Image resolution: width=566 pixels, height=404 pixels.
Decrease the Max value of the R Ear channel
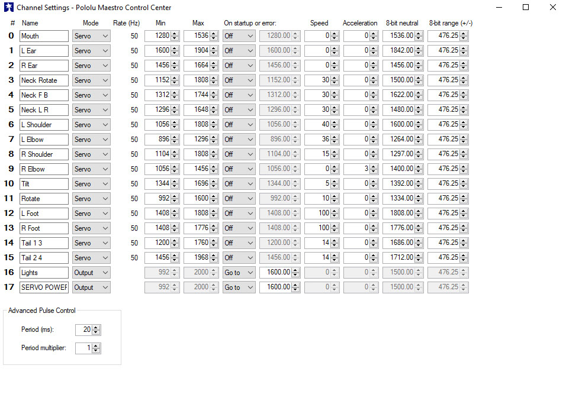click(214, 68)
